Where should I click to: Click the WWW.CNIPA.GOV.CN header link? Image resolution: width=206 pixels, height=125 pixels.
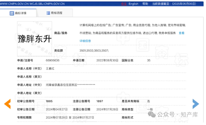tap(14, 4)
